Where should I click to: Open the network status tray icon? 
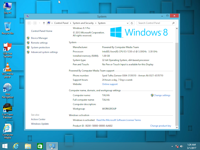click(177, 146)
